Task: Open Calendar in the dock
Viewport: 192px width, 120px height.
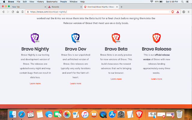Action: (x=31, y=114)
